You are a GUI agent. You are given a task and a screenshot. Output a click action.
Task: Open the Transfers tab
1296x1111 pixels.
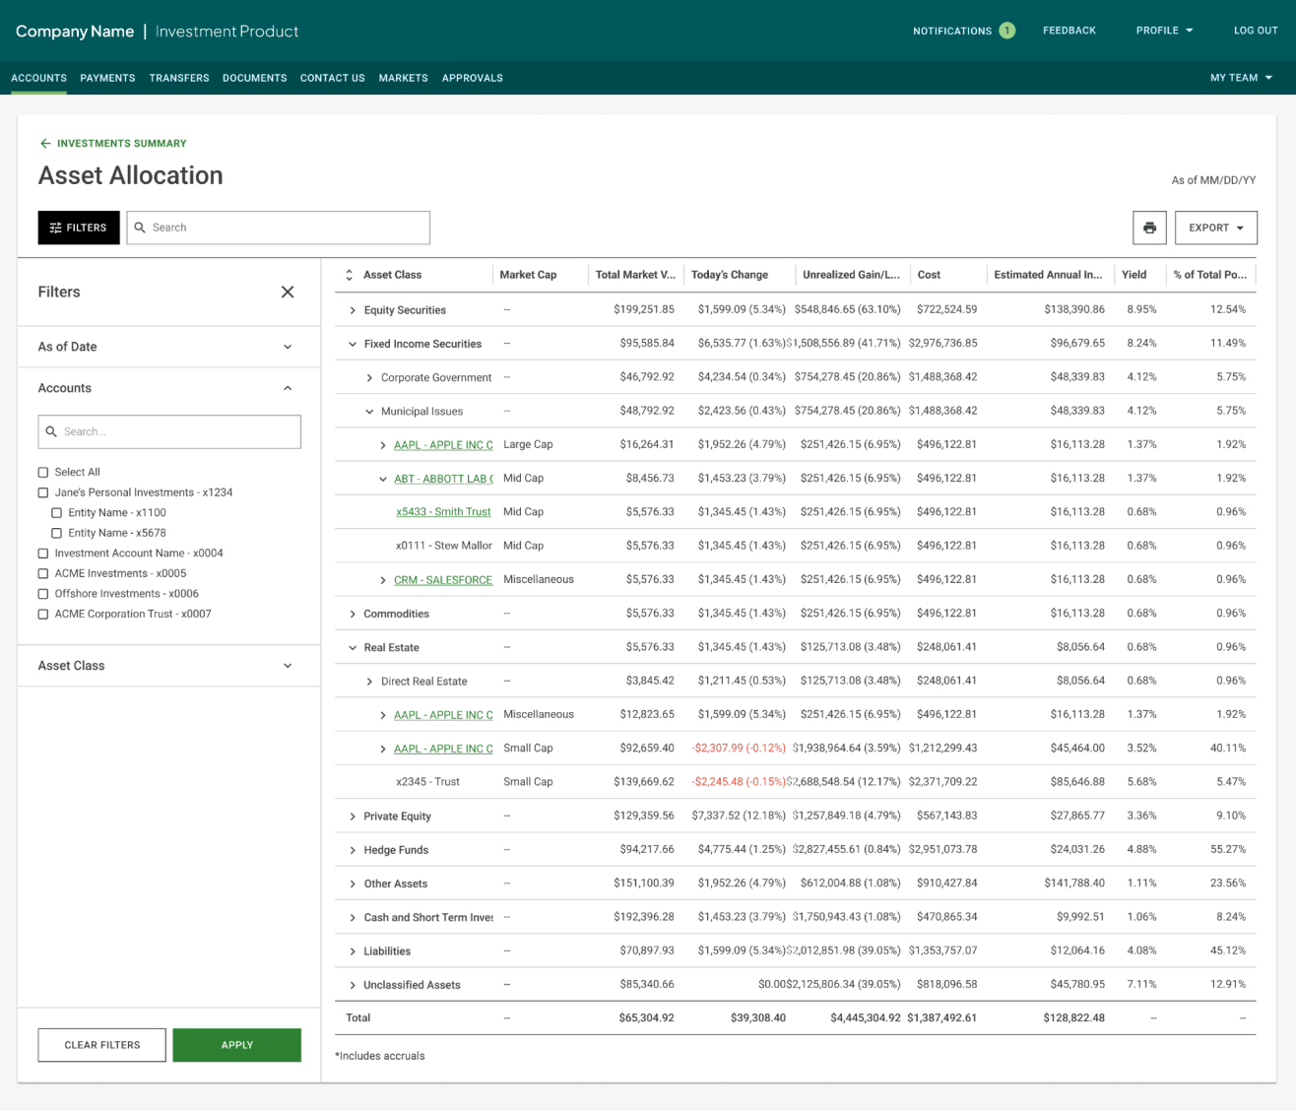pyautogui.click(x=179, y=78)
